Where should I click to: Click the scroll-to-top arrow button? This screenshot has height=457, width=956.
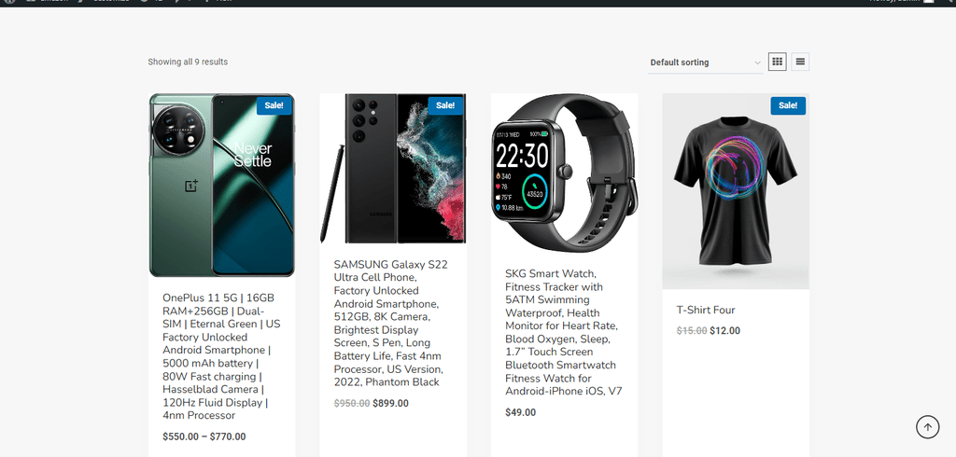(927, 427)
